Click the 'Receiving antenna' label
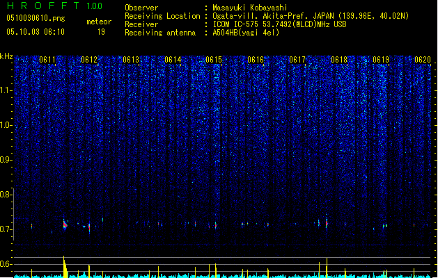The width and height of the screenshot is (438, 278). 160,33
